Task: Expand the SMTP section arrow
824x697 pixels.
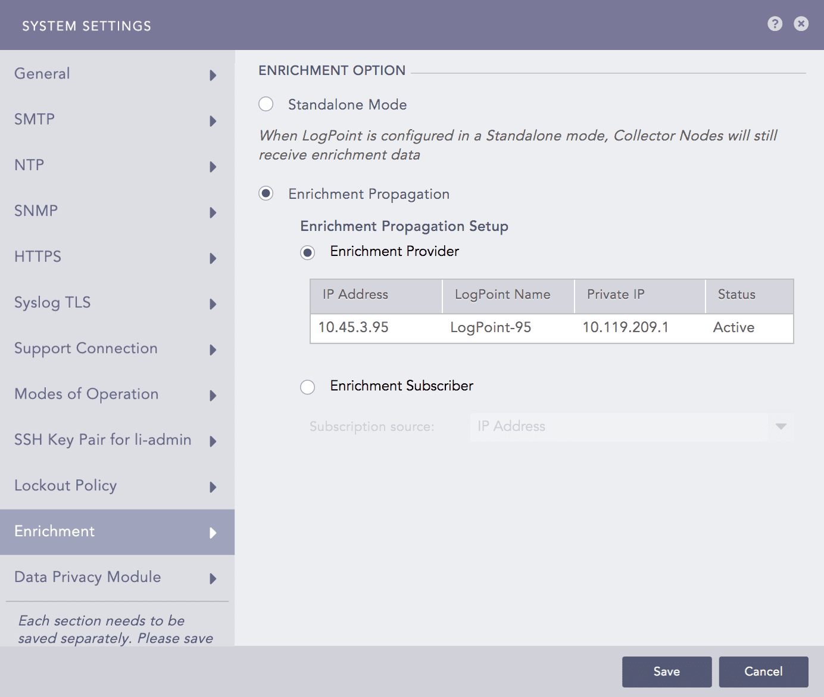Action: click(213, 121)
